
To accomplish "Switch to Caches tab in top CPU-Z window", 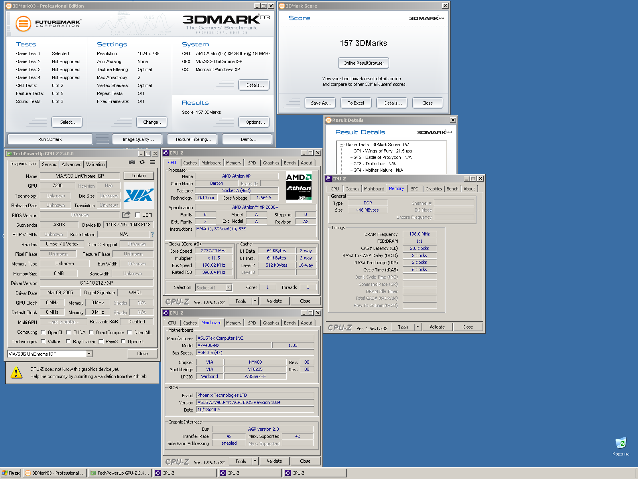I will pos(190,163).
